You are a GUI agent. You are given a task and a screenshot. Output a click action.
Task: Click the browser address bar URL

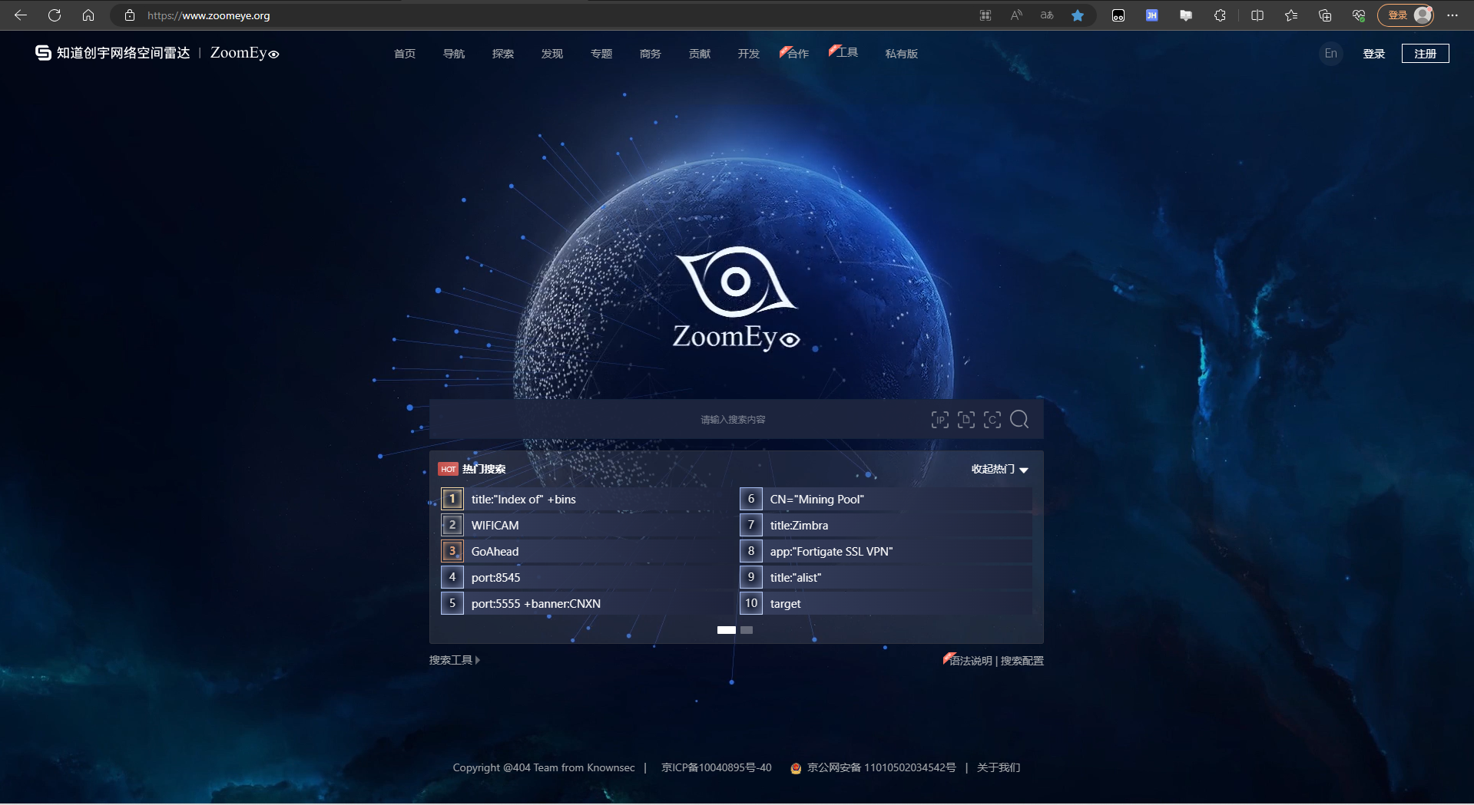coord(209,15)
